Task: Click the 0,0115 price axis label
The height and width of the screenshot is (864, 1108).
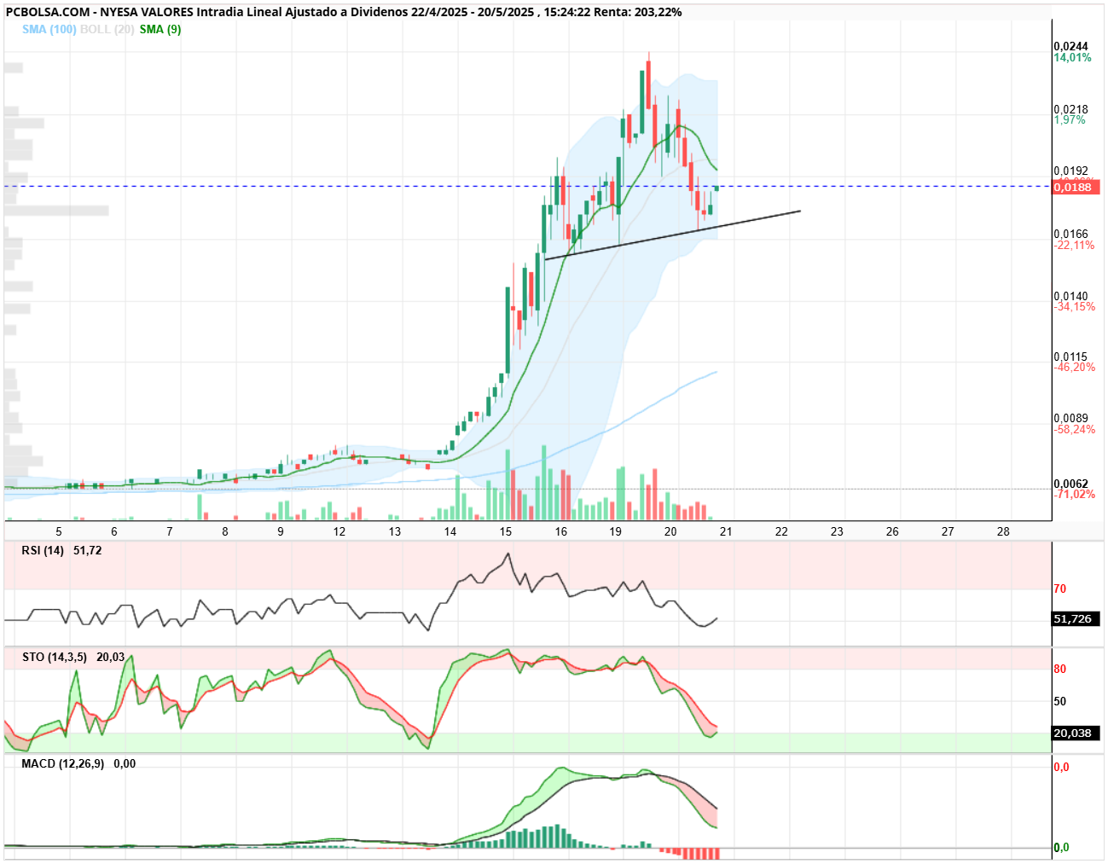Action: coord(1071,357)
